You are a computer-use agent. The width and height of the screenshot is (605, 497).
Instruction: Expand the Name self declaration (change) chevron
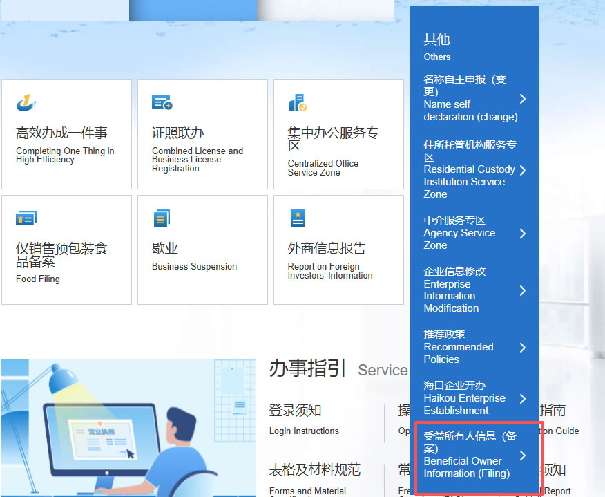(523, 99)
